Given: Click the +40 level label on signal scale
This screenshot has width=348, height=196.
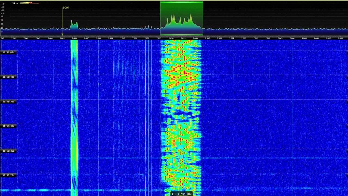Looking at the screenshot, I should [3, 4].
